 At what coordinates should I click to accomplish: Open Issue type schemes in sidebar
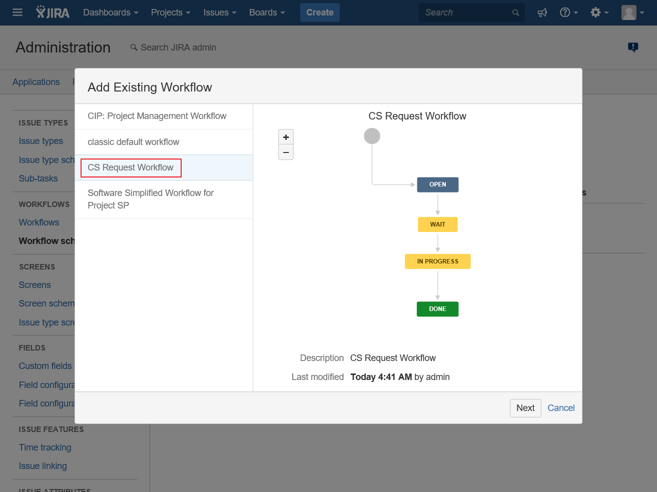click(x=47, y=160)
